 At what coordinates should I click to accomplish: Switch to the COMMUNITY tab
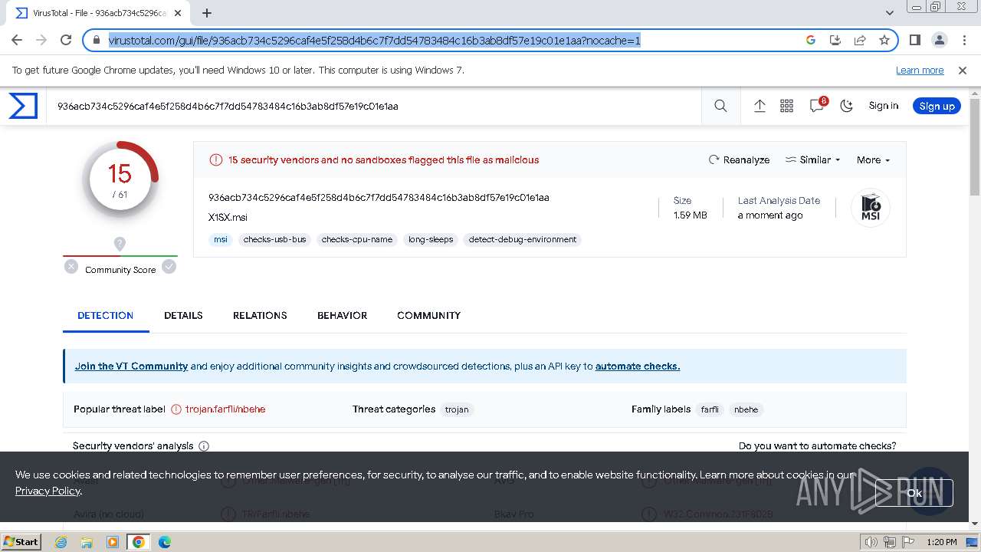coord(428,315)
